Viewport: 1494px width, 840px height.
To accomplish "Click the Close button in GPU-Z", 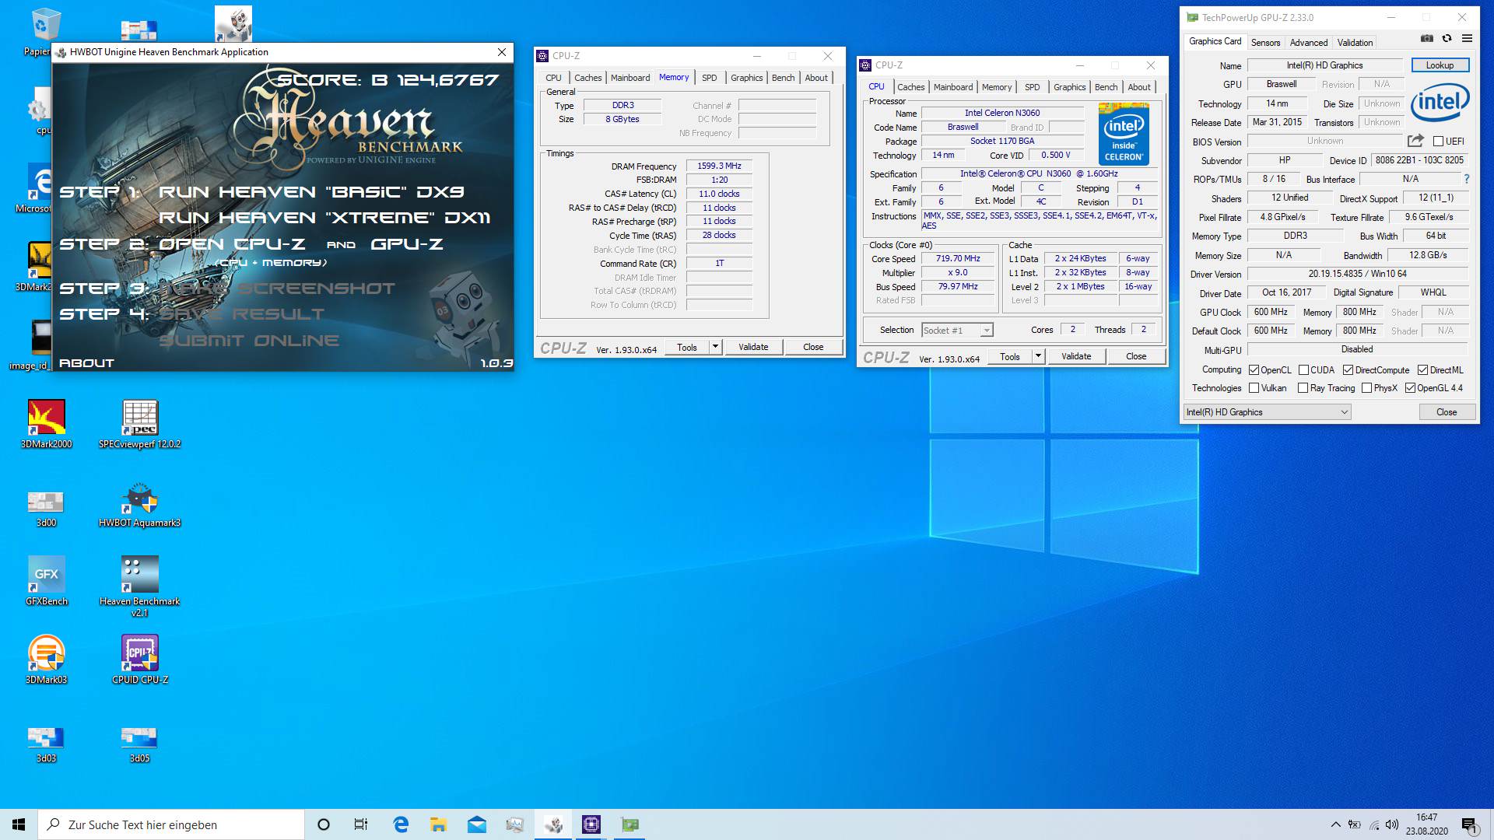I will click(x=1447, y=412).
